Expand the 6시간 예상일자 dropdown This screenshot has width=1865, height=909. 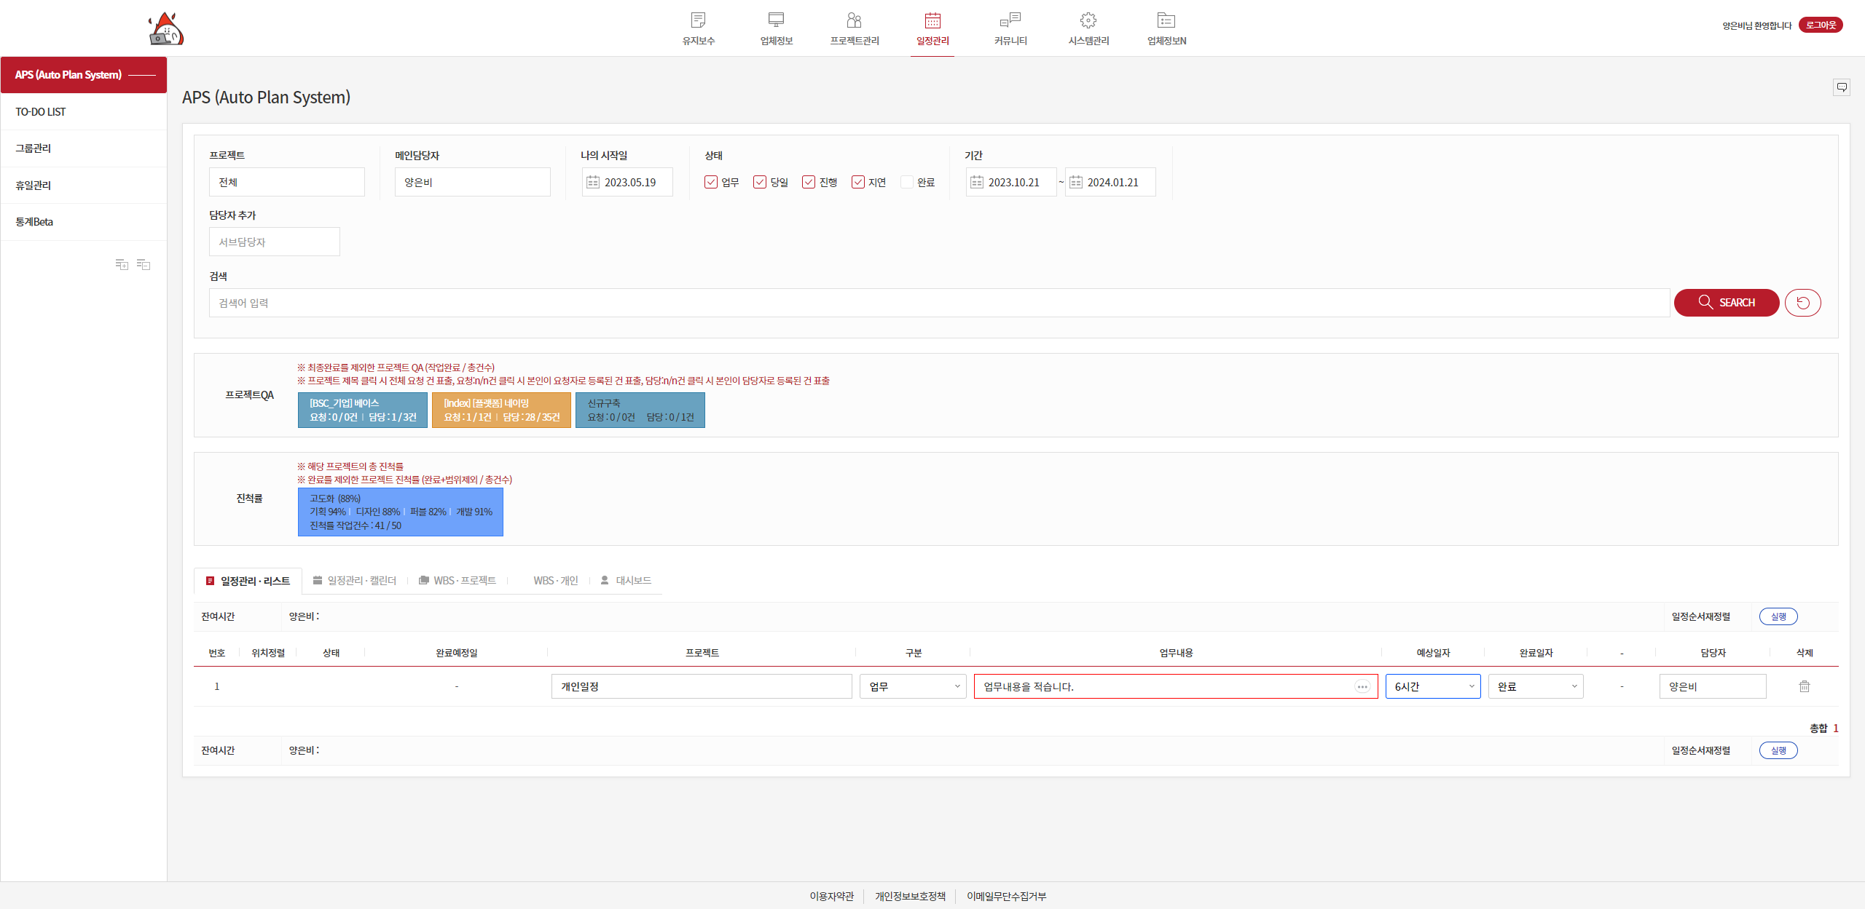(1432, 686)
